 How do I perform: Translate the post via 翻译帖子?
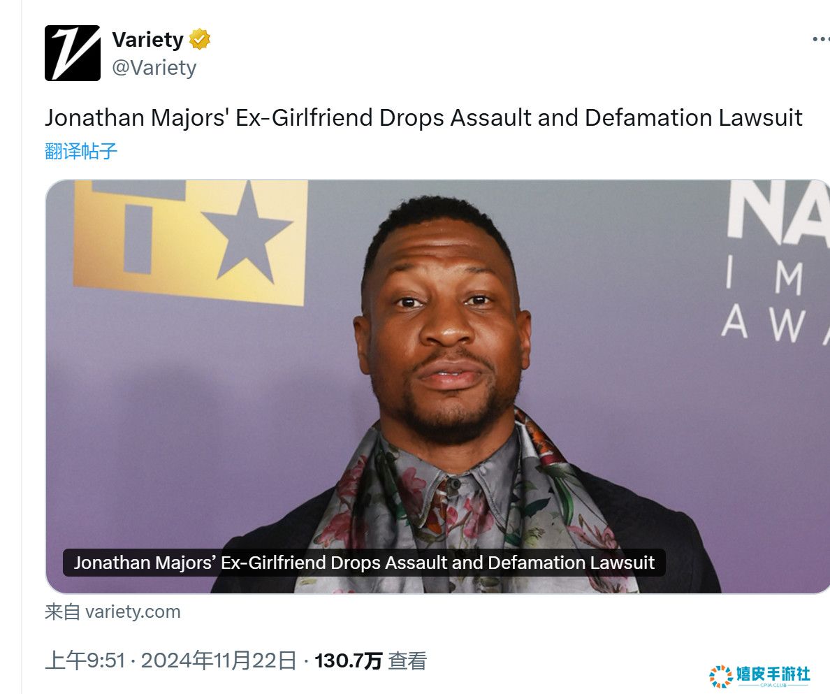tap(80, 152)
